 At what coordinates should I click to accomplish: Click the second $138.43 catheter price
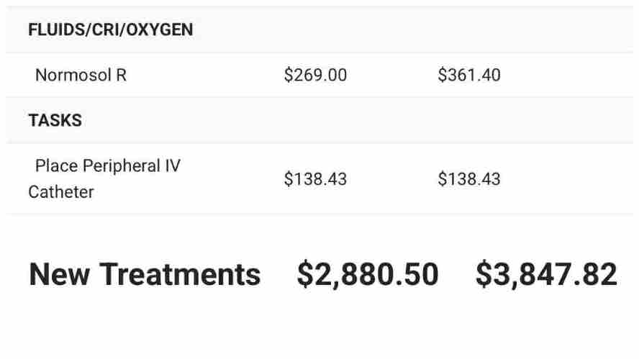coord(468,179)
